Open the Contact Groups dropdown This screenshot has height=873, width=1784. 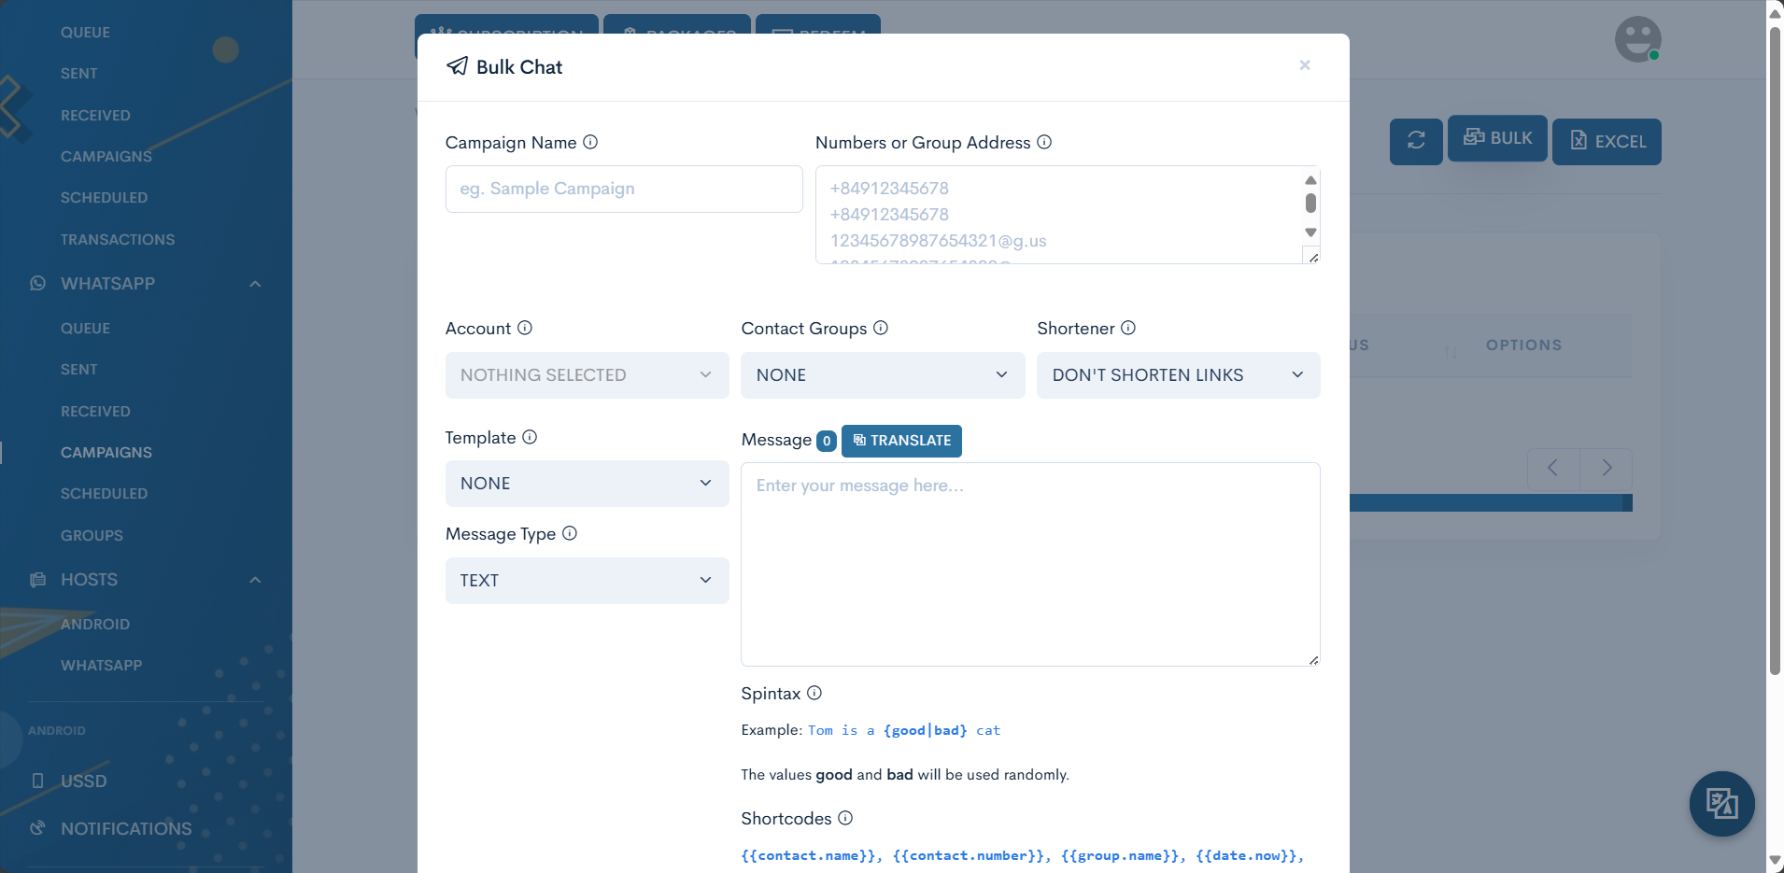point(882,375)
